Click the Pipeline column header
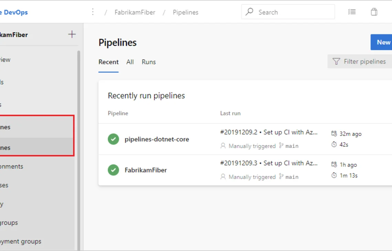The width and height of the screenshot is (392, 251). click(x=118, y=113)
